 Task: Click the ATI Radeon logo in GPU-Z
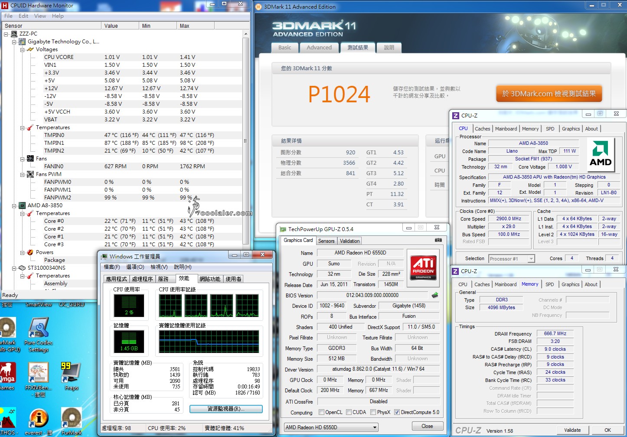click(423, 267)
